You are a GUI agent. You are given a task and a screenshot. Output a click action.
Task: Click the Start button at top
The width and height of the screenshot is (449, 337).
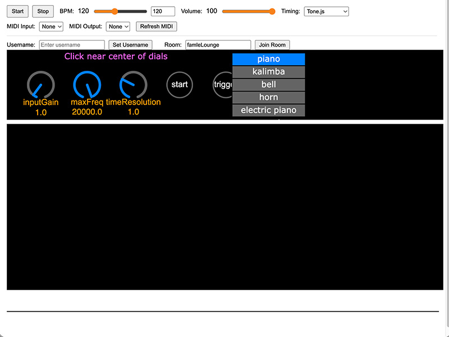point(17,11)
